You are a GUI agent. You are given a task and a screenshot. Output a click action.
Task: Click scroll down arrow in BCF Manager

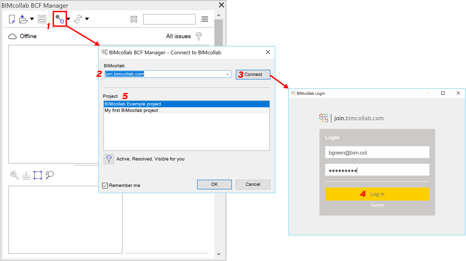pyautogui.click(x=219, y=254)
